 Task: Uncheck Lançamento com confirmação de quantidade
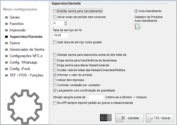55,90
